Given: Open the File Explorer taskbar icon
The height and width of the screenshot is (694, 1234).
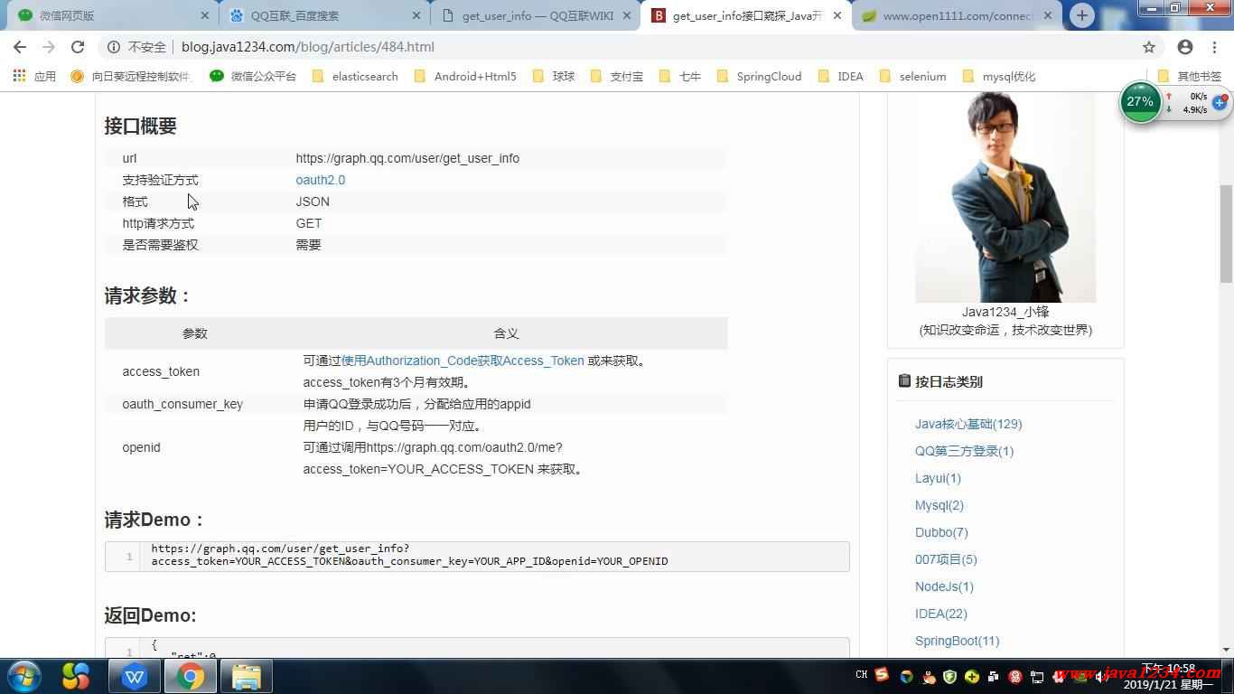Looking at the screenshot, I should [246, 676].
